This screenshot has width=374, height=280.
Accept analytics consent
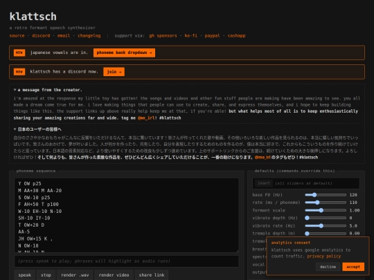(x=353, y=267)
